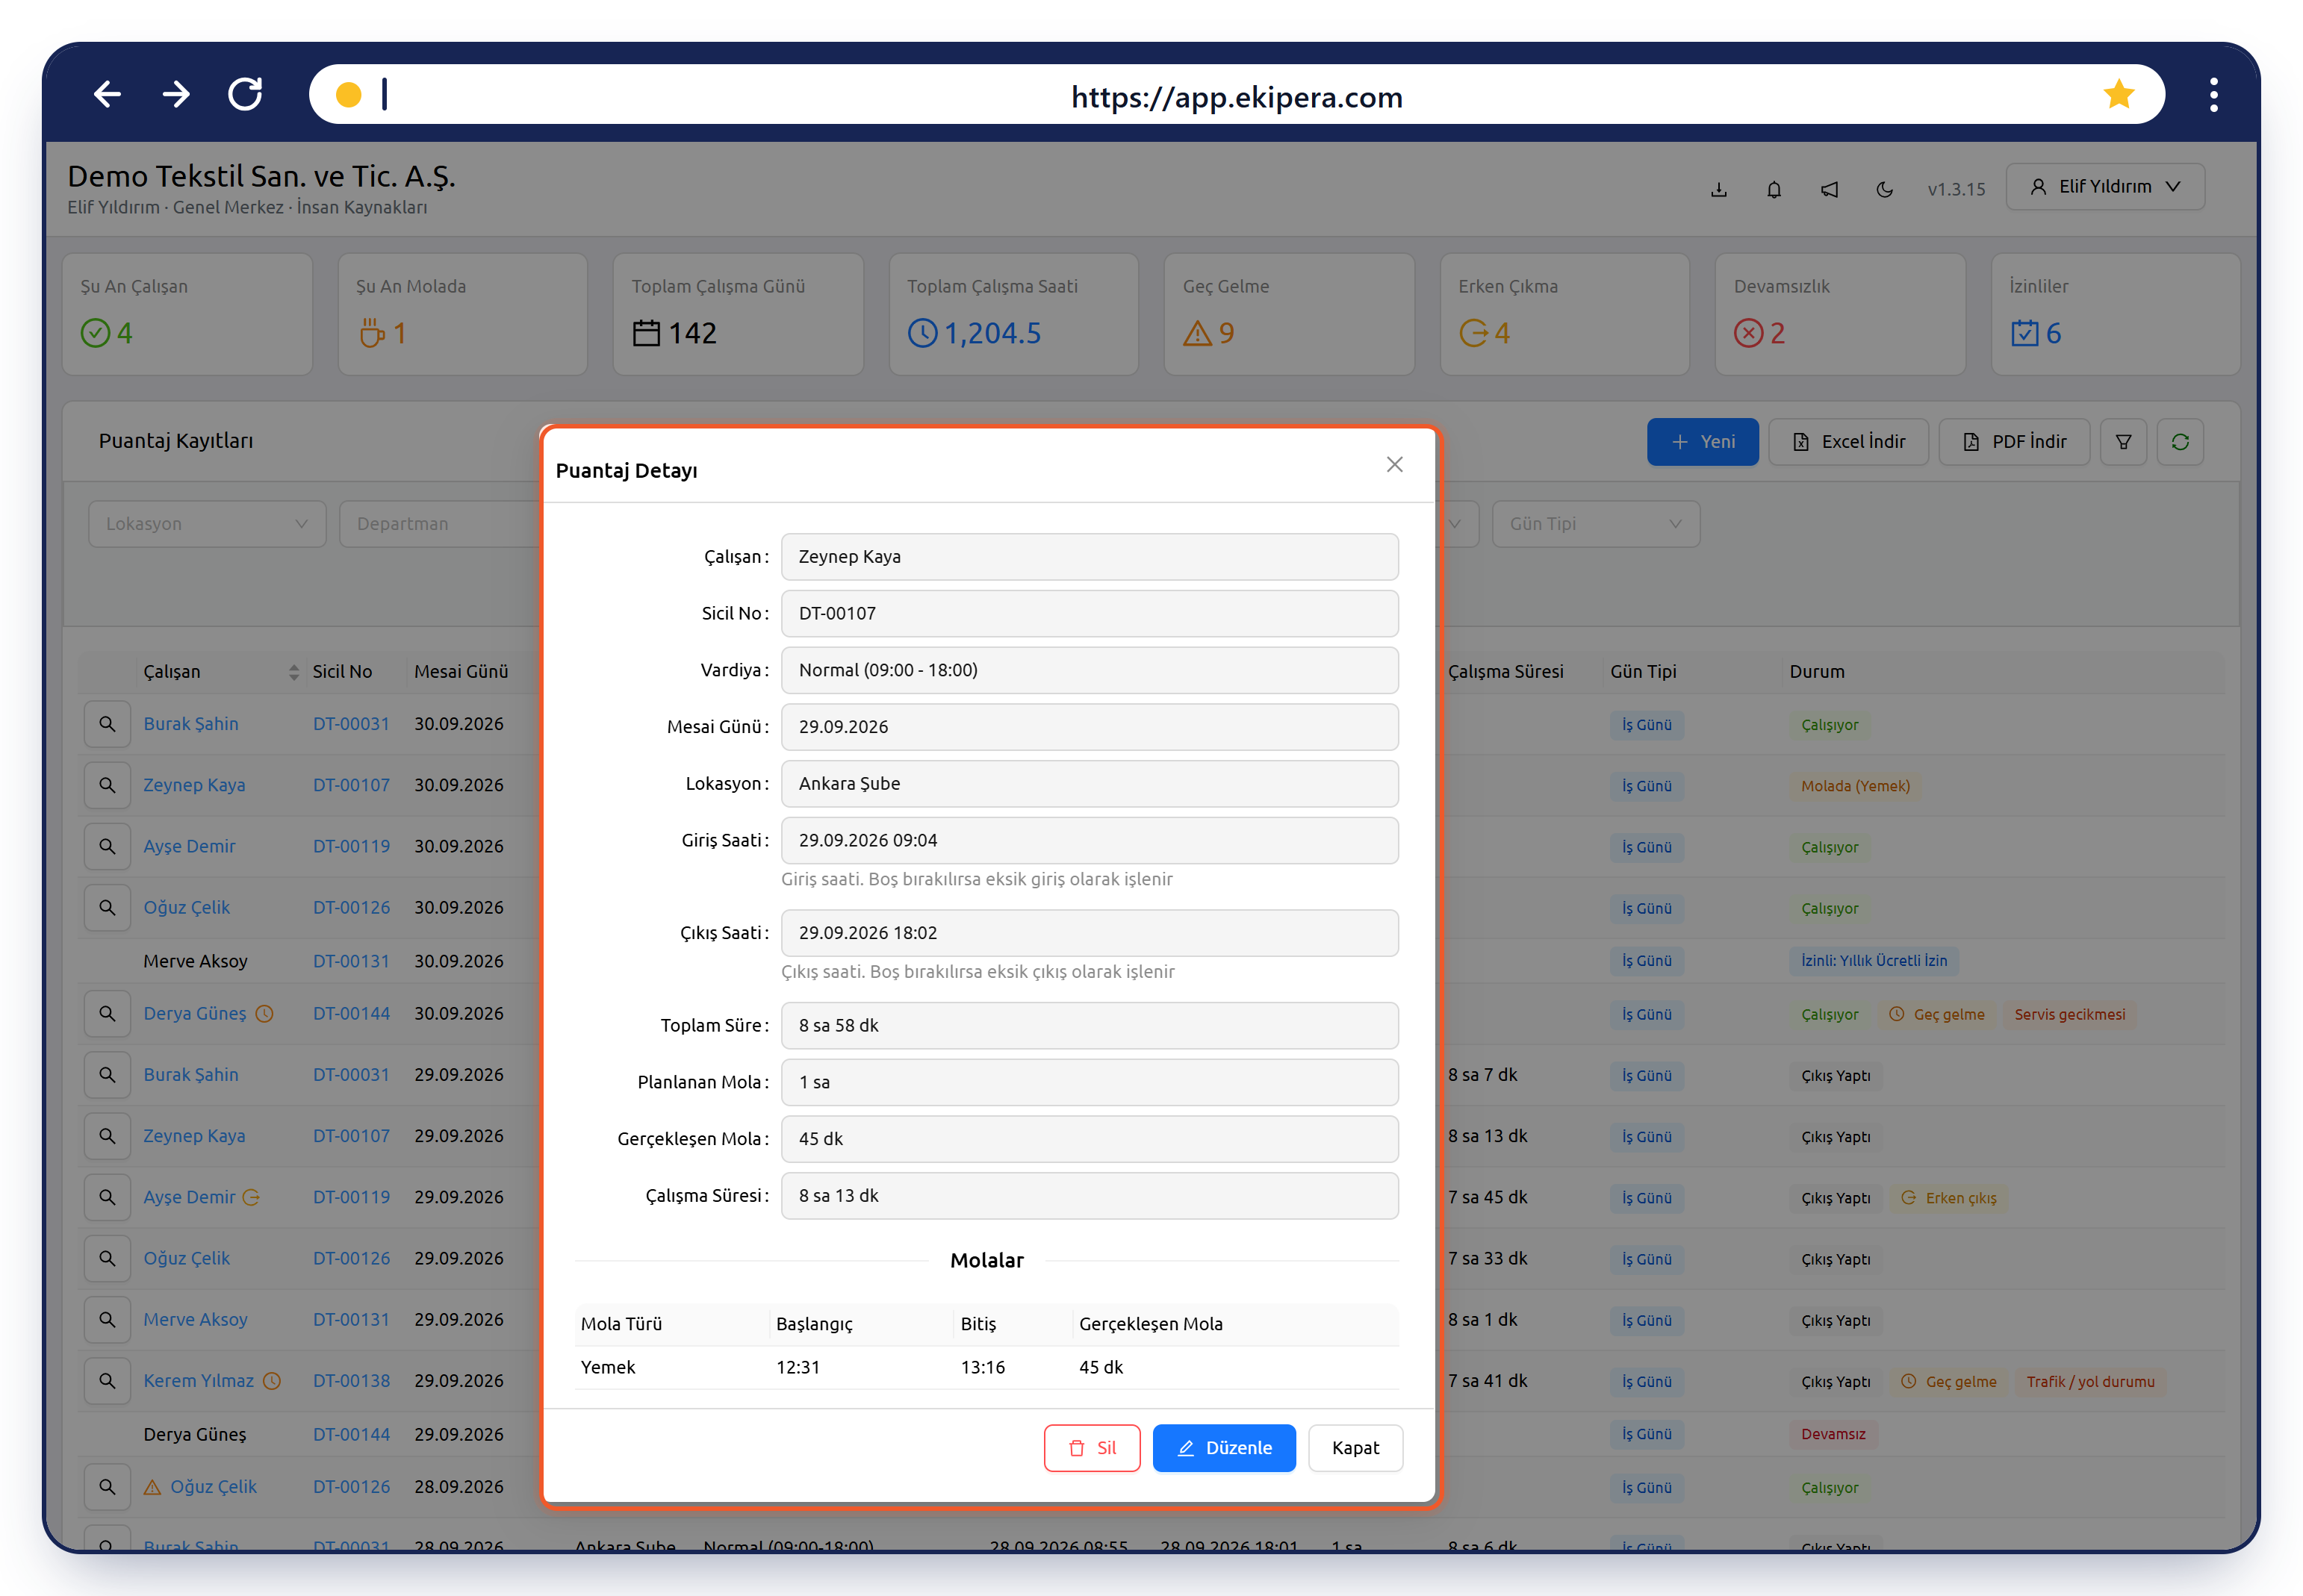
Task: Open the Gün Tipi filter dropdown
Action: [x=1596, y=524]
